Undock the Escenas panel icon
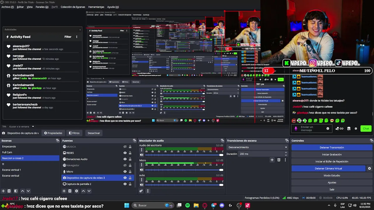Image resolution: width=374 pixels, height=210 pixels. pos(58,141)
